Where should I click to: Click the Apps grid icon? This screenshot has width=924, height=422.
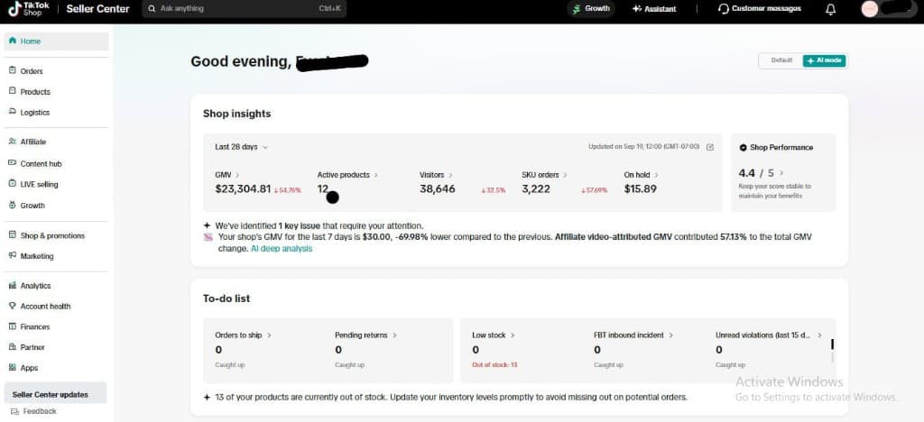tap(13, 367)
